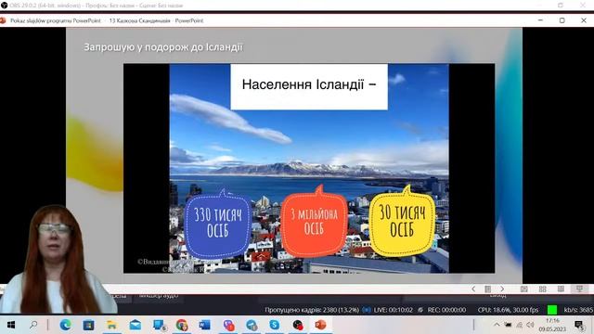Click the recording indicator icon beside REC

click(x=420, y=310)
